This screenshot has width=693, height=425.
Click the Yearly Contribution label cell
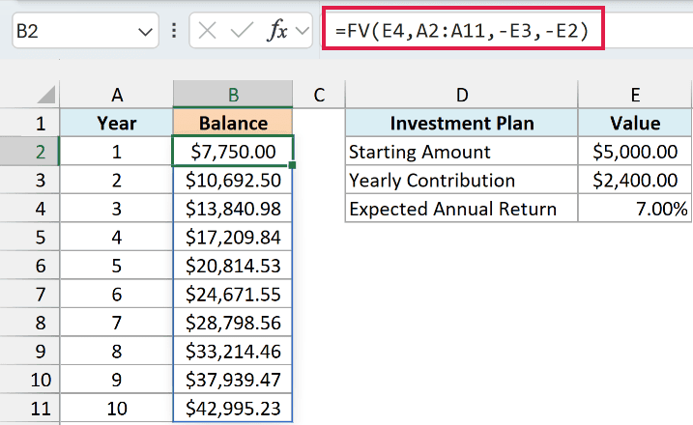tap(461, 180)
